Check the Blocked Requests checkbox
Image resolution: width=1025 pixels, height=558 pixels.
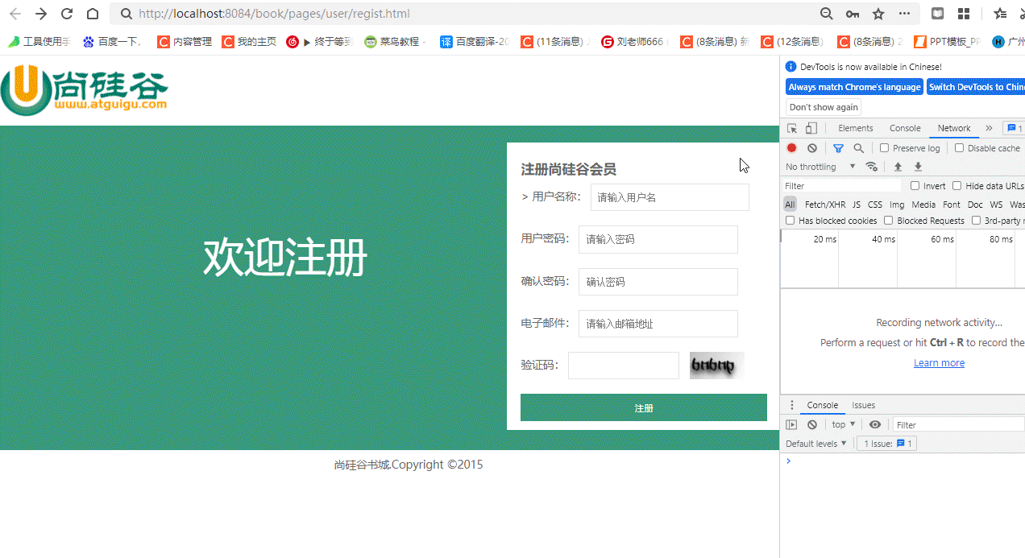[x=889, y=221]
